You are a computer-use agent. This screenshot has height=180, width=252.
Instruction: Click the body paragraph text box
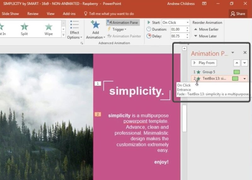point(138,133)
